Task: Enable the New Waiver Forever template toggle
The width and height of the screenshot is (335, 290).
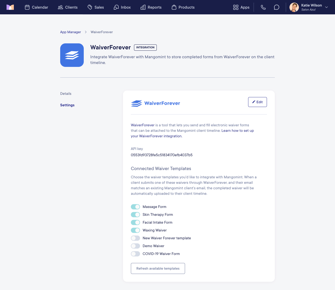Action: click(x=135, y=238)
